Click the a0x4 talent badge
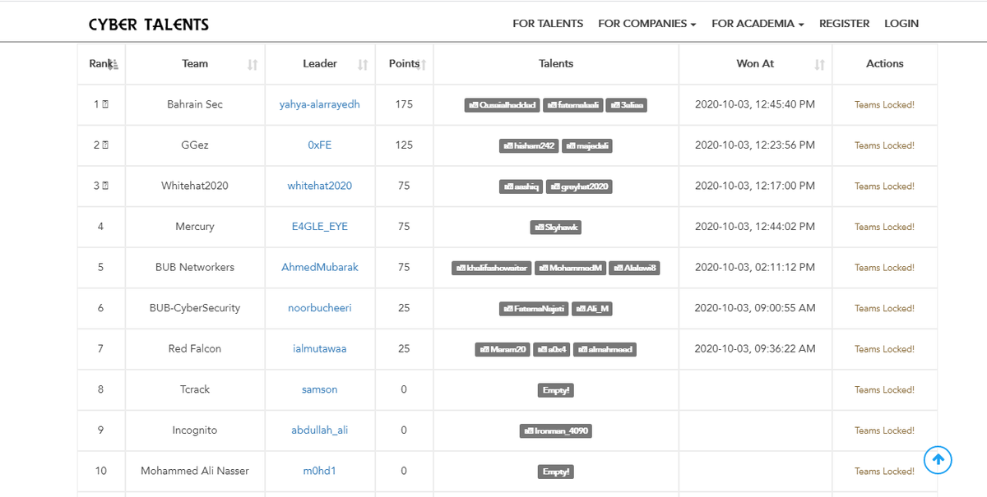The image size is (987, 497). [552, 349]
